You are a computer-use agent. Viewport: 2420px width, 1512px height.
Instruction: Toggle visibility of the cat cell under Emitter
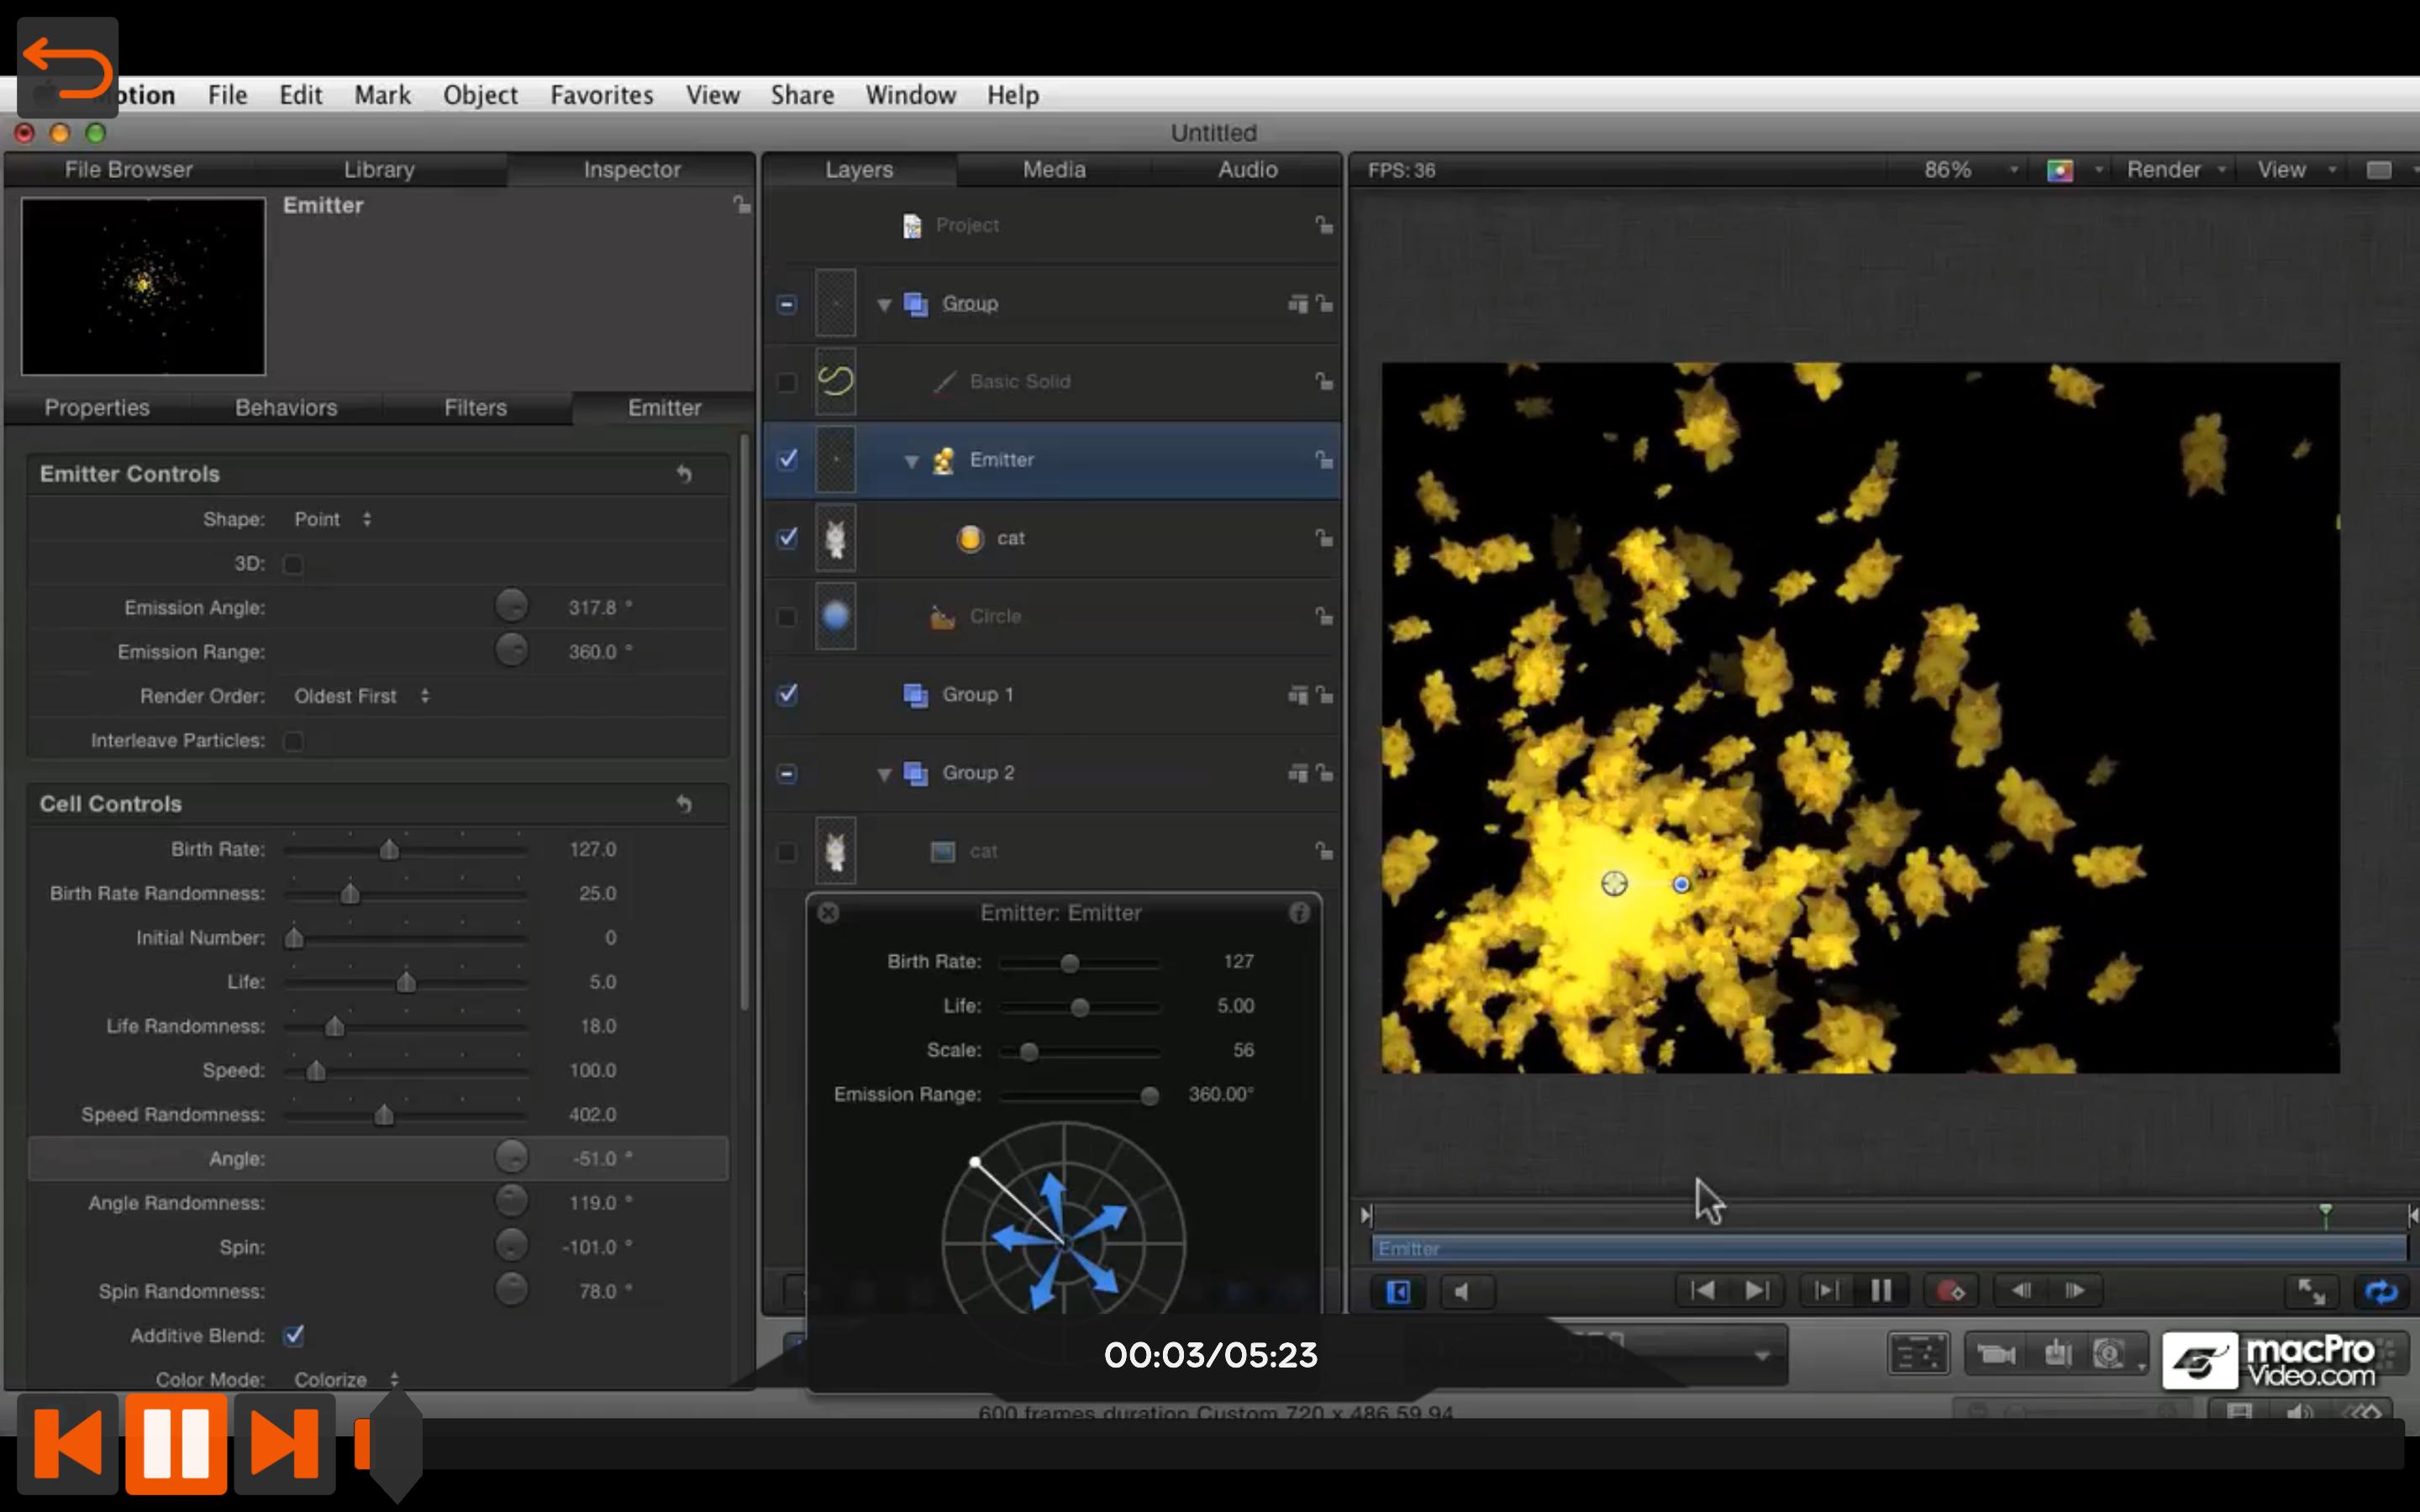coord(788,538)
